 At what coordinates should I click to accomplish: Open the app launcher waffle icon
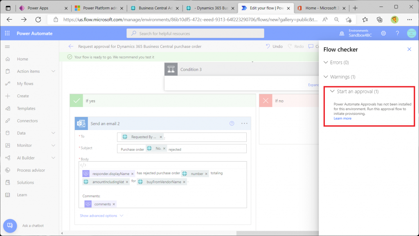pos(7,33)
